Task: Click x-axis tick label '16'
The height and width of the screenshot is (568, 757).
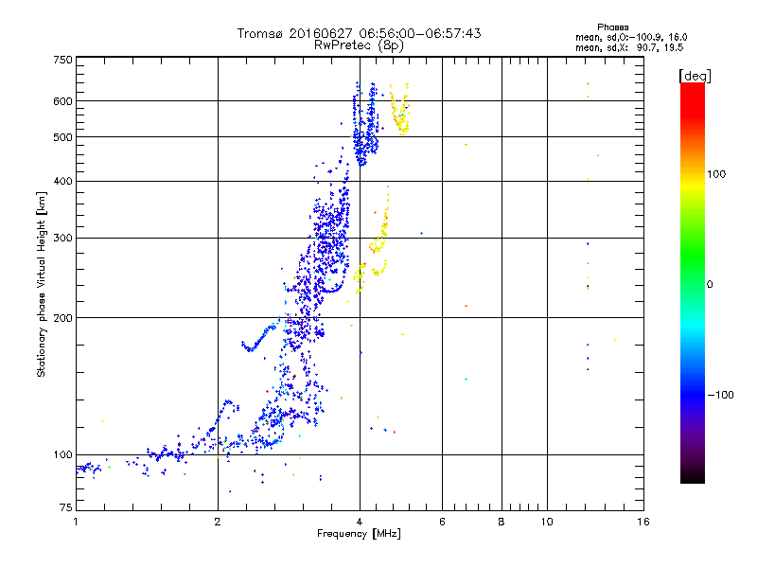Action: (643, 522)
